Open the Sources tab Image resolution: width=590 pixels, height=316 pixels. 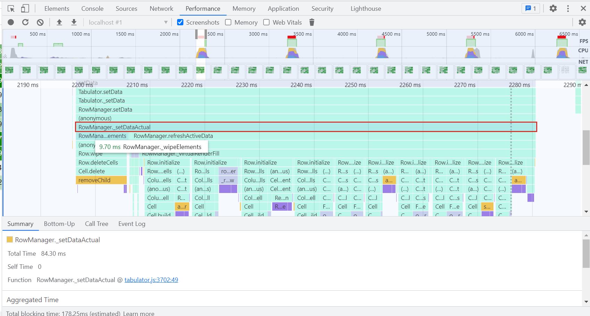(x=126, y=8)
